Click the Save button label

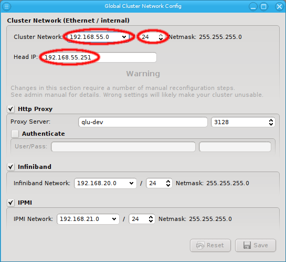[261, 245]
